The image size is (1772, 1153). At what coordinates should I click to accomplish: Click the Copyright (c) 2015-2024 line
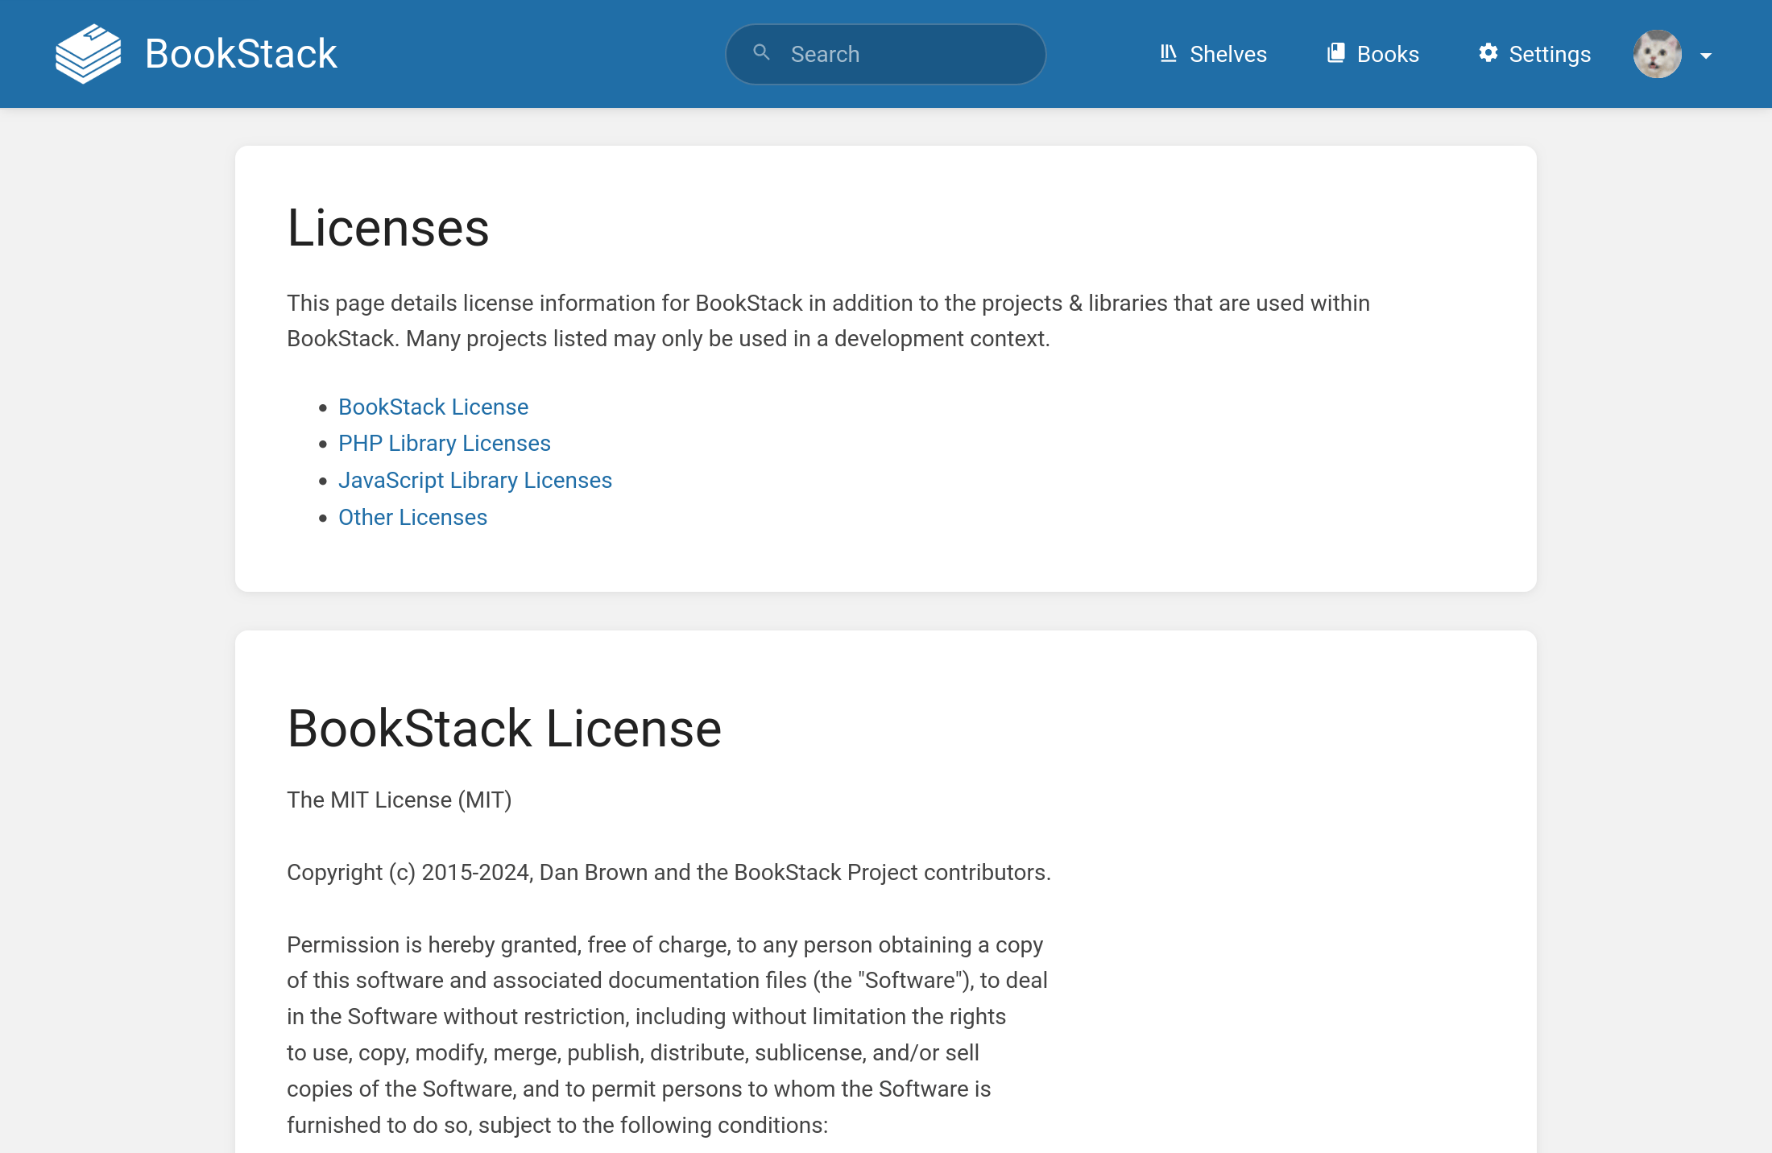click(x=669, y=872)
